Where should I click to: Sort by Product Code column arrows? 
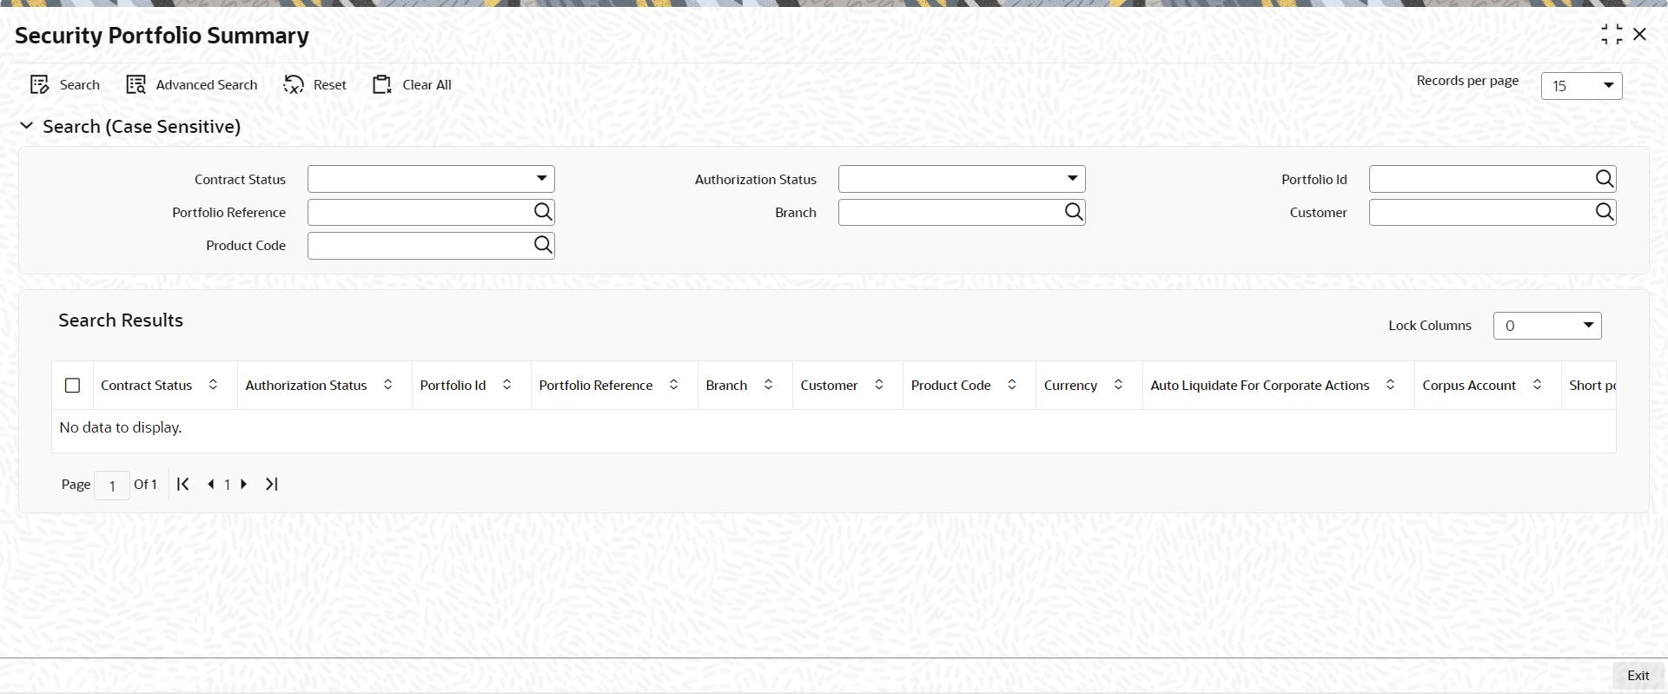click(1011, 385)
